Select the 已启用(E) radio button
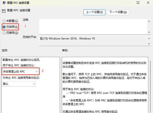Image resolution: width=153 pixels, height=113 pixels. point(4,27)
